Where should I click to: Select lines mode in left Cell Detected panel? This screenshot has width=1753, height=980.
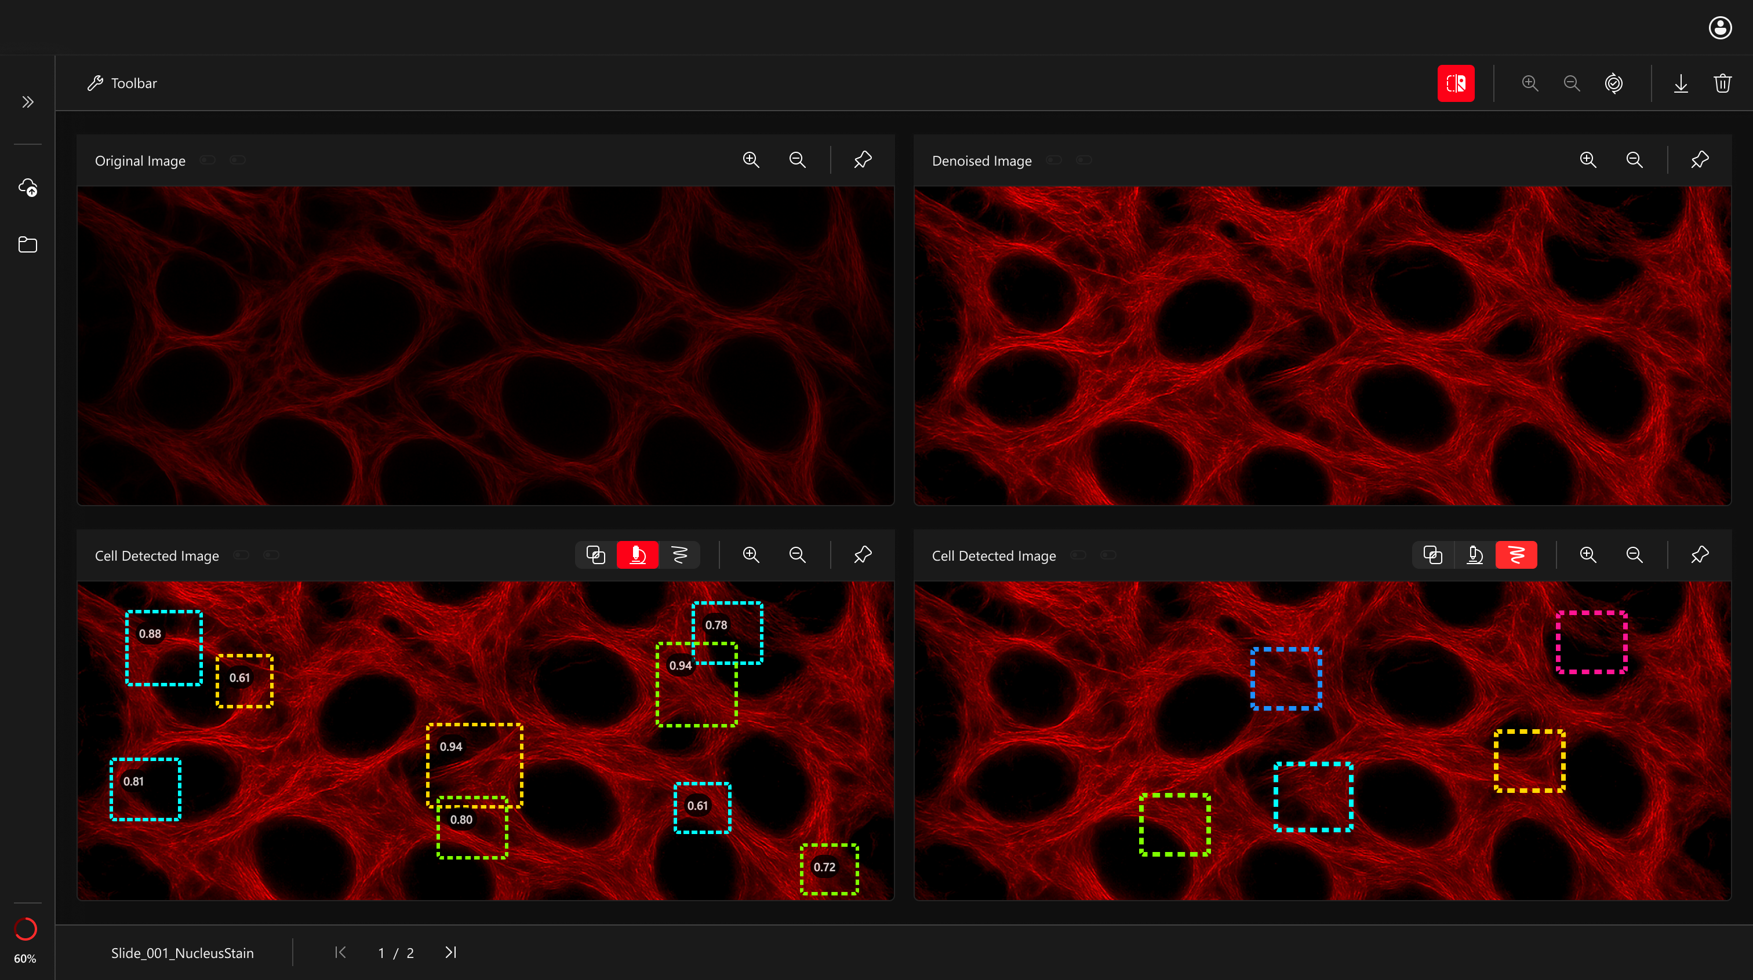click(679, 555)
